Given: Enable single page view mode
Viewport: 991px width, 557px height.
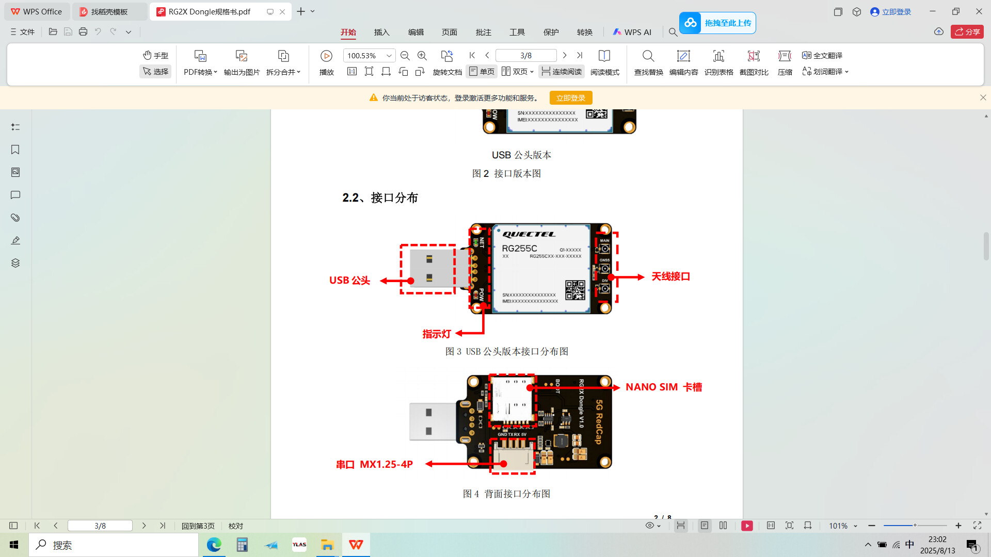Looking at the screenshot, I should [482, 72].
